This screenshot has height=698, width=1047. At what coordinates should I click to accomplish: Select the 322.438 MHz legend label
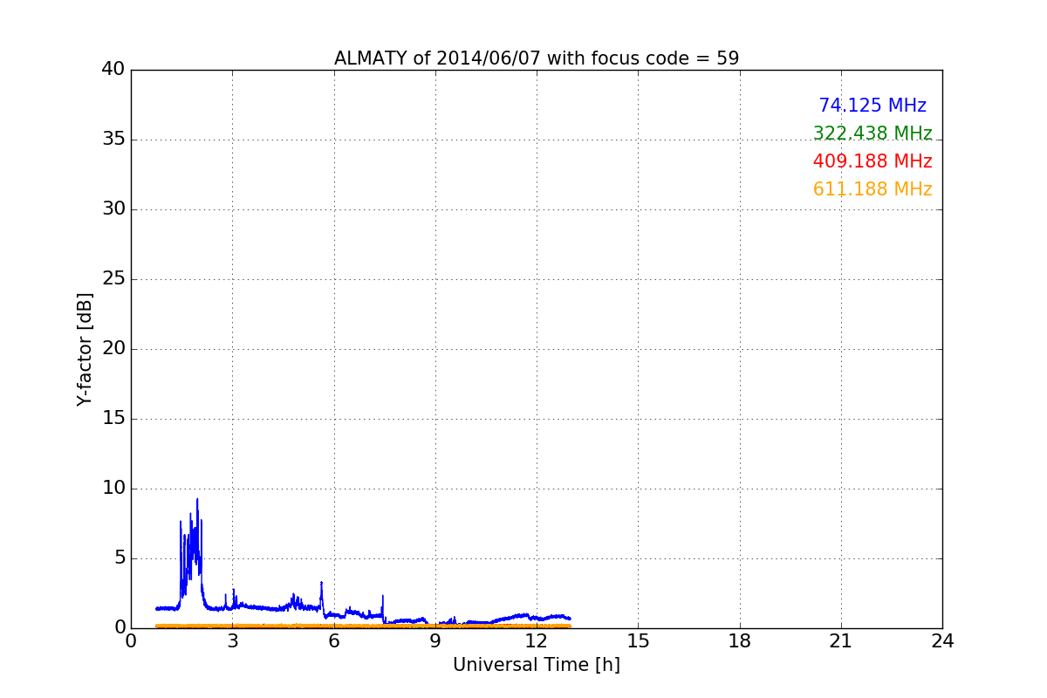(x=872, y=133)
